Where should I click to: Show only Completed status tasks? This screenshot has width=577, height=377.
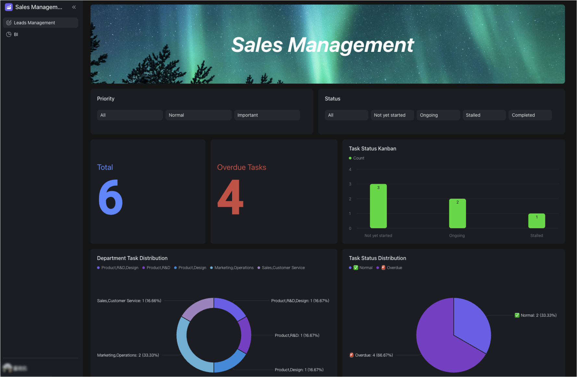(530, 115)
